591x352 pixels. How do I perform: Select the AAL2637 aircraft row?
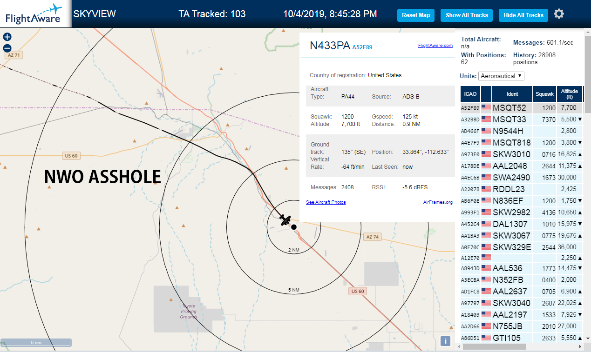(x=521, y=292)
